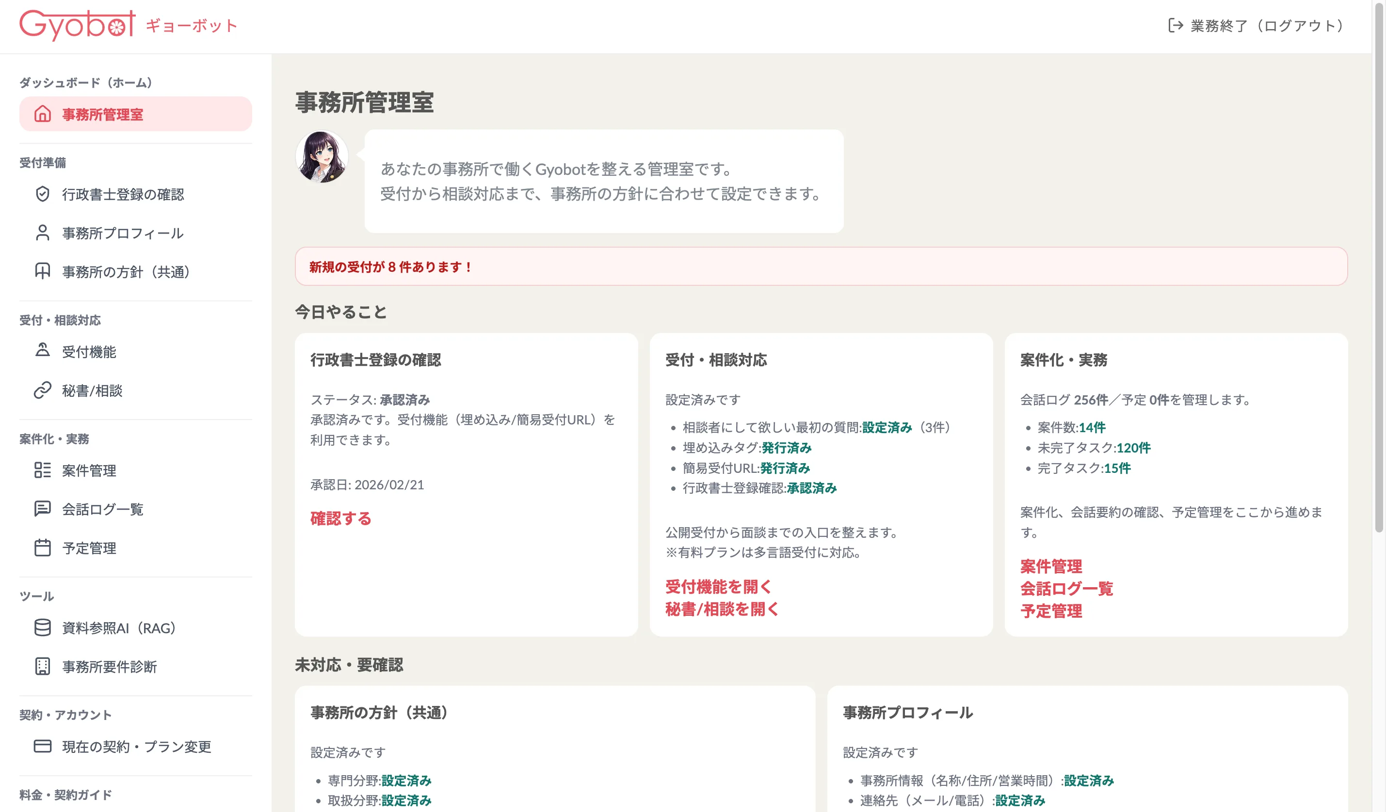Image resolution: width=1386 pixels, height=812 pixels.
Task: Click the building icon for 事務所要件診断
Action: point(42,666)
